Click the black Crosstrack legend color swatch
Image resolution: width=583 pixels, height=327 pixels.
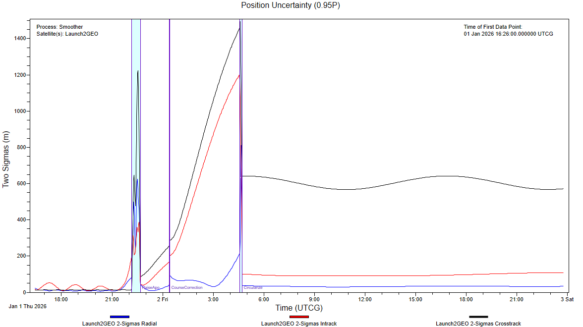click(478, 317)
